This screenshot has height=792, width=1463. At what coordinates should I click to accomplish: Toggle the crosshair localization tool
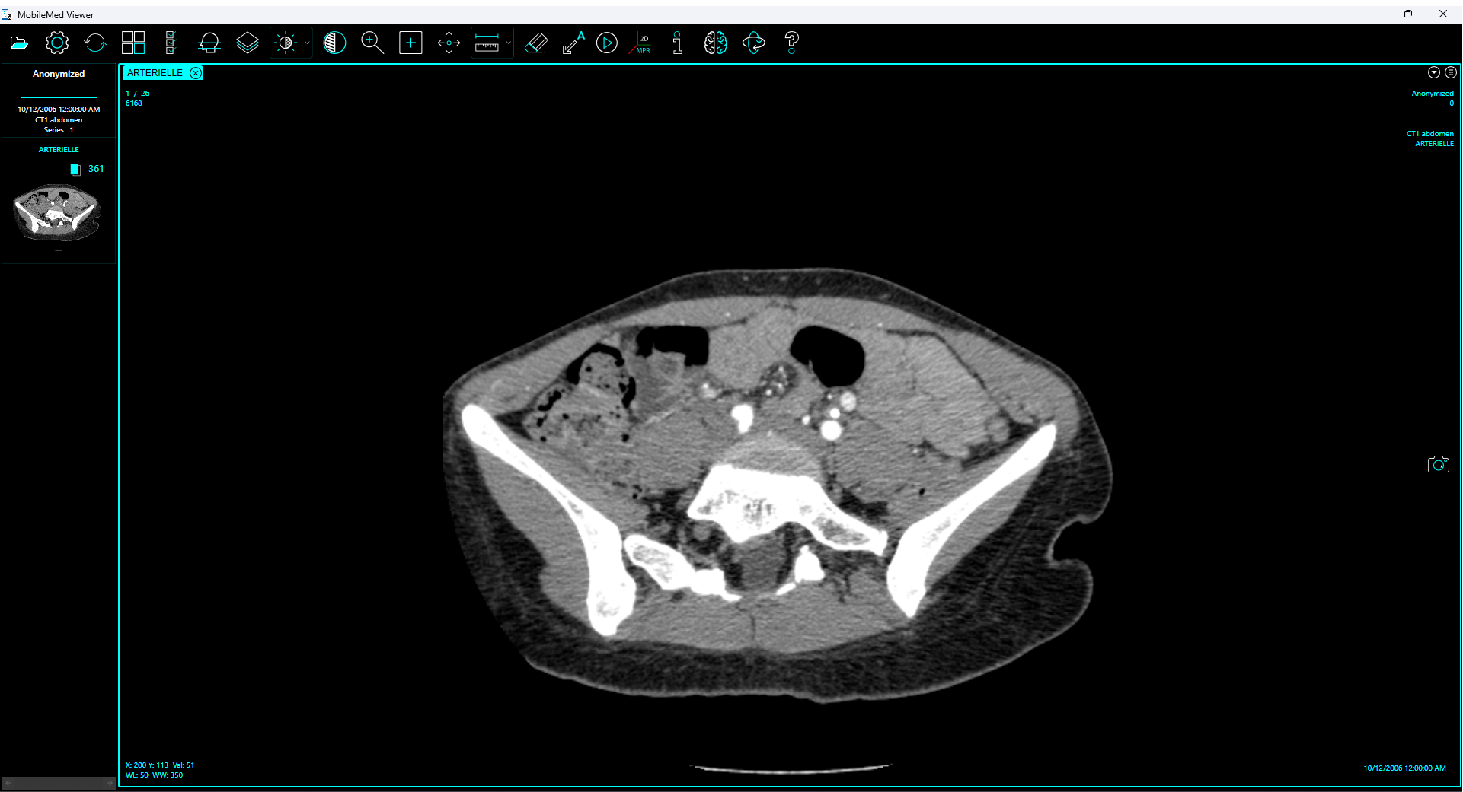(x=410, y=43)
